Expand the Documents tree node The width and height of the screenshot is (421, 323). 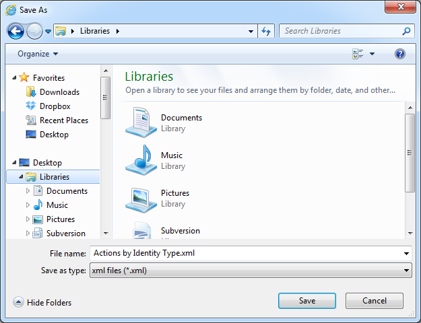click(x=28, y=191)
